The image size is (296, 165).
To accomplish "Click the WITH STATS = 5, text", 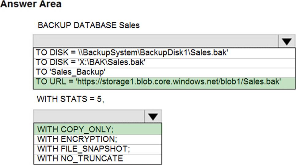I will (70, 99).
